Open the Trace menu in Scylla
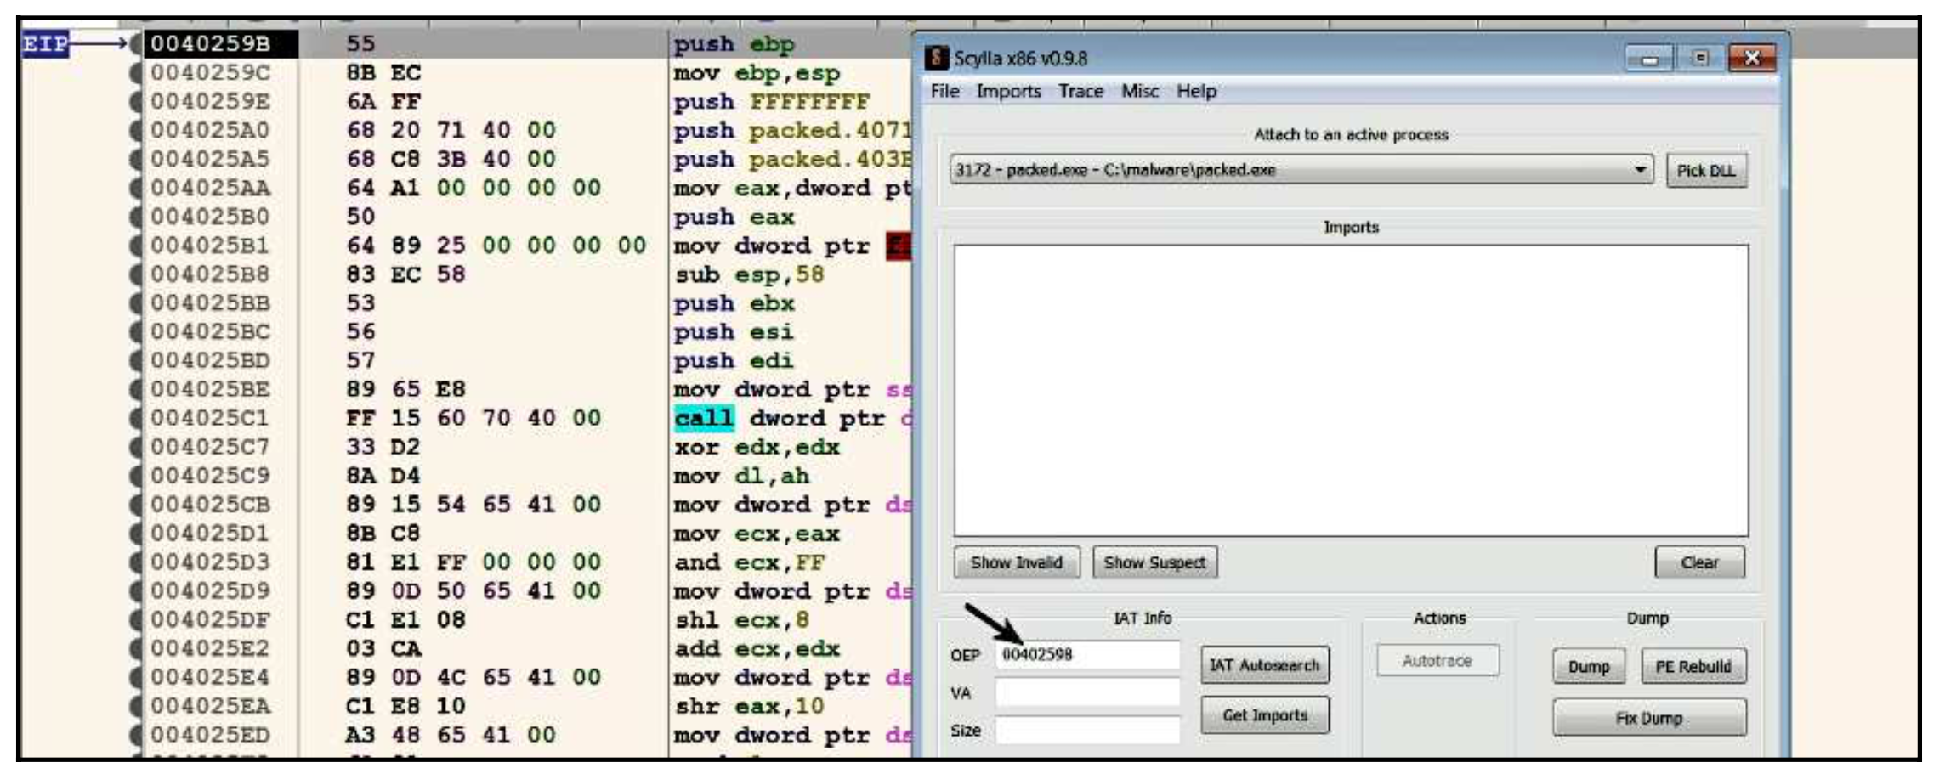This screenshot has height=768, width=1945. (x=1080, y=91)
